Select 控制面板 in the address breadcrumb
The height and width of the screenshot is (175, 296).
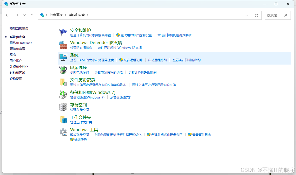click(56, 15)
